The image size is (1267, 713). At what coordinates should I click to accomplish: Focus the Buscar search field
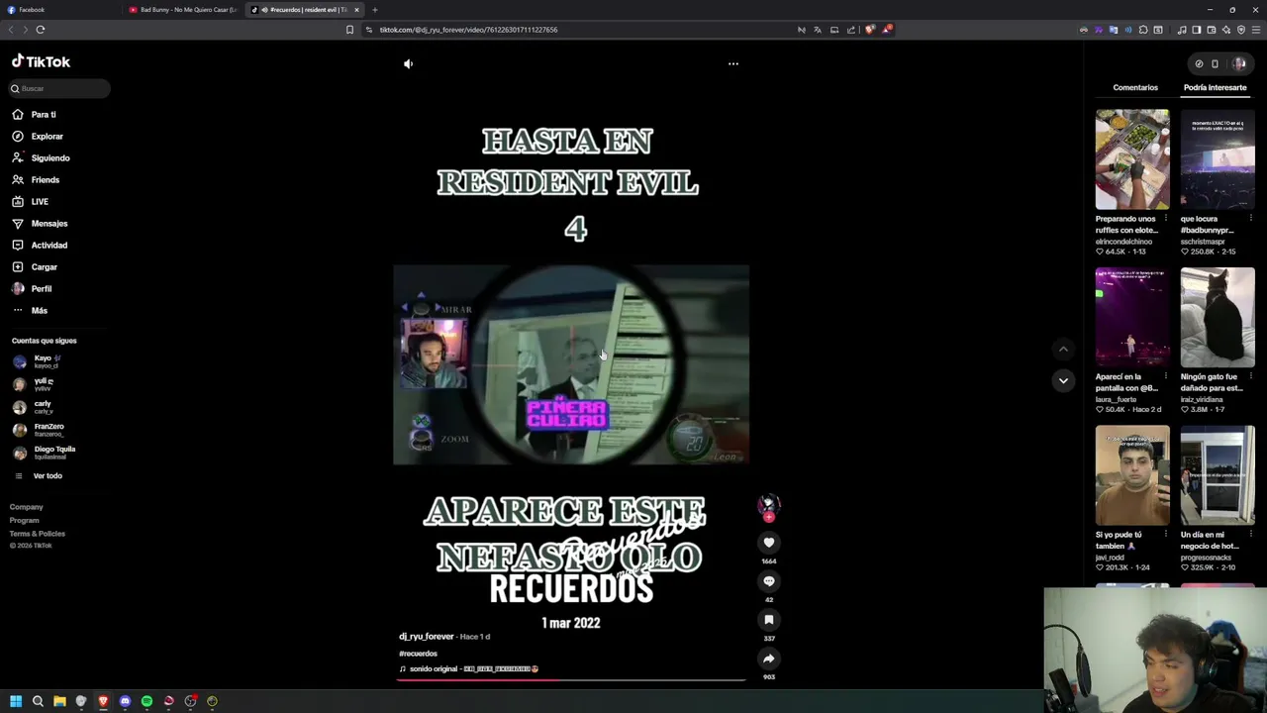59,88
